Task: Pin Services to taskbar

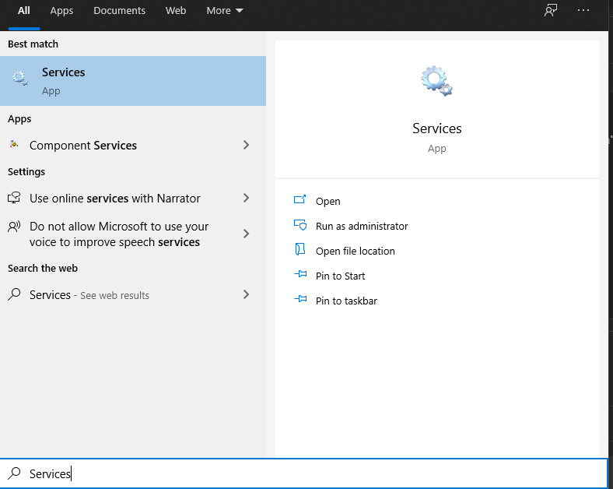Action: coord(346,301)
